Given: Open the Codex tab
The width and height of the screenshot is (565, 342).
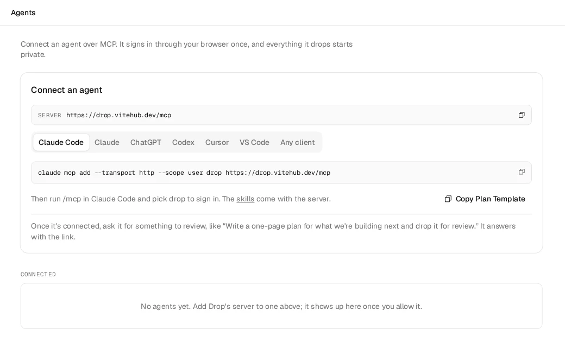Looking at the screenshot, I should pos(183,143).
